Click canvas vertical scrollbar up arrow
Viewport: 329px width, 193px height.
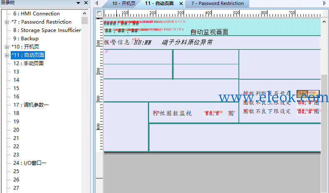[x=324, y=22]
